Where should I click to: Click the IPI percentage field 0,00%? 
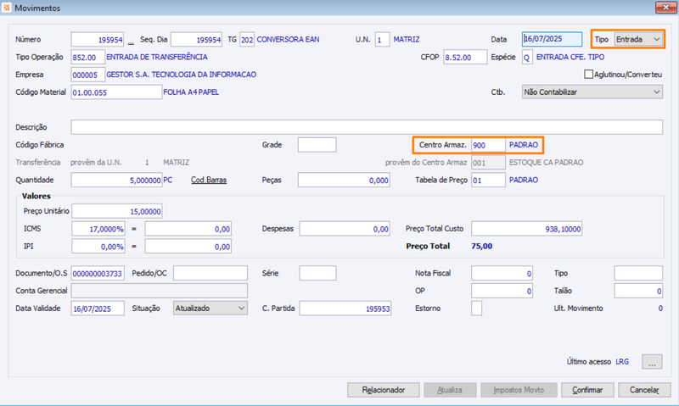coord(98,247)
